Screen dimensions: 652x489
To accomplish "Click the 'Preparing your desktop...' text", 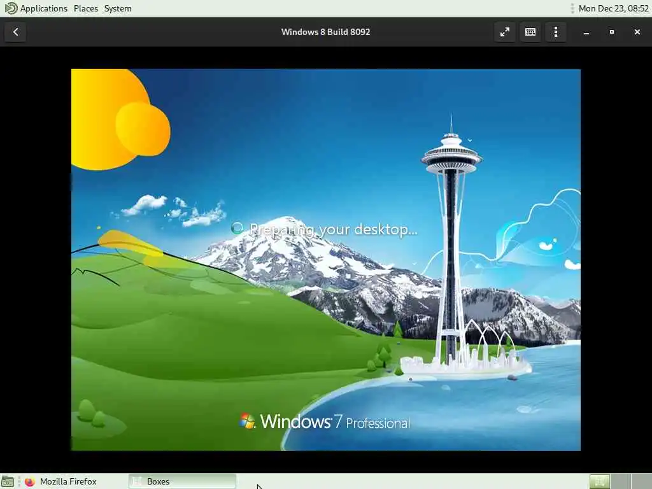I will click(333, 229).
